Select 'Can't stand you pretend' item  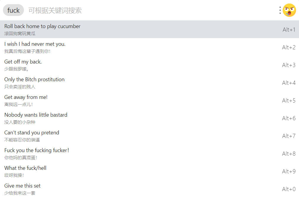149,136
